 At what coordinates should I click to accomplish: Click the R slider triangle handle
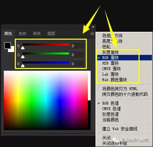tap(23, 48)
